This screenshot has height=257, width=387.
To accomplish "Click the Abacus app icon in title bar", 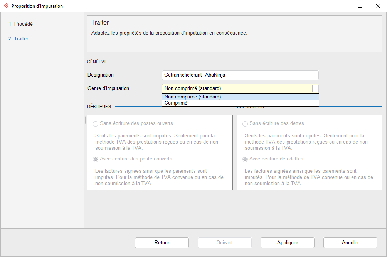I will tap(6, 6).
